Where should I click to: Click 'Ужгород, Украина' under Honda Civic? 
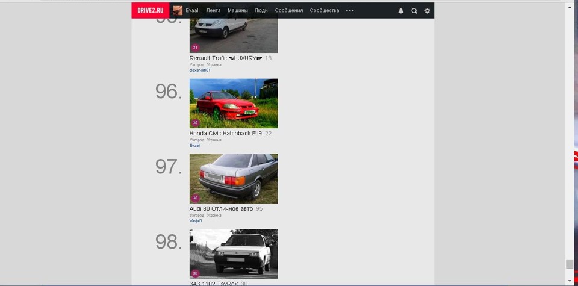point(205,140)
